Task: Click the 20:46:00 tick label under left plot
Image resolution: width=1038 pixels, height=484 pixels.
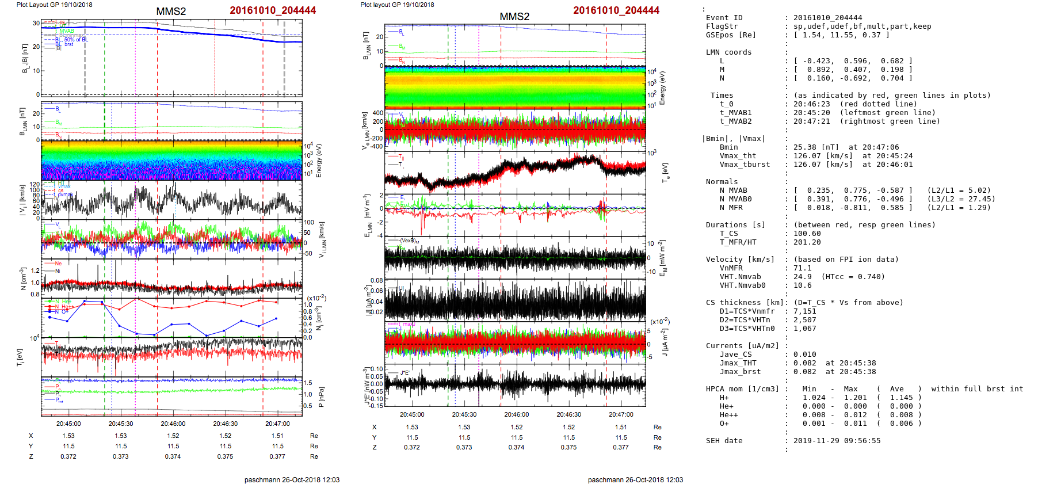Action: coord(173,424)
